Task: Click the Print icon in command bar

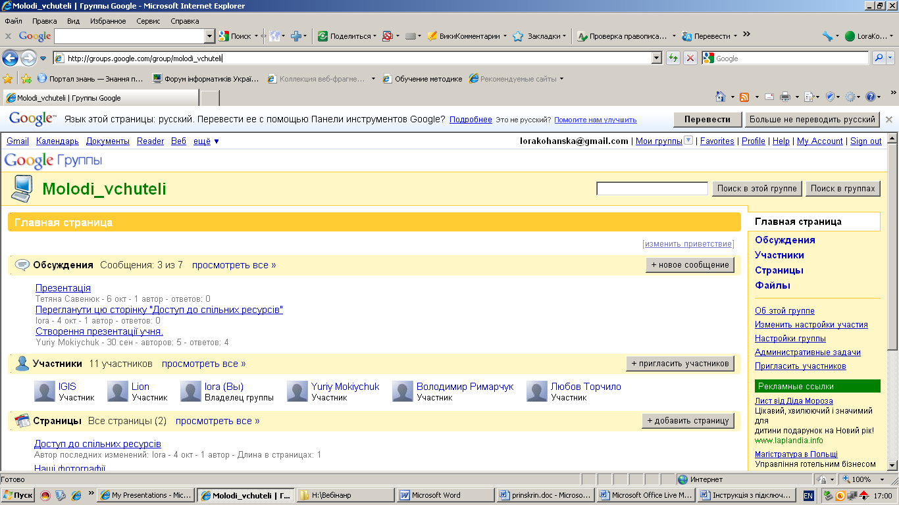Action: [784, 97]
